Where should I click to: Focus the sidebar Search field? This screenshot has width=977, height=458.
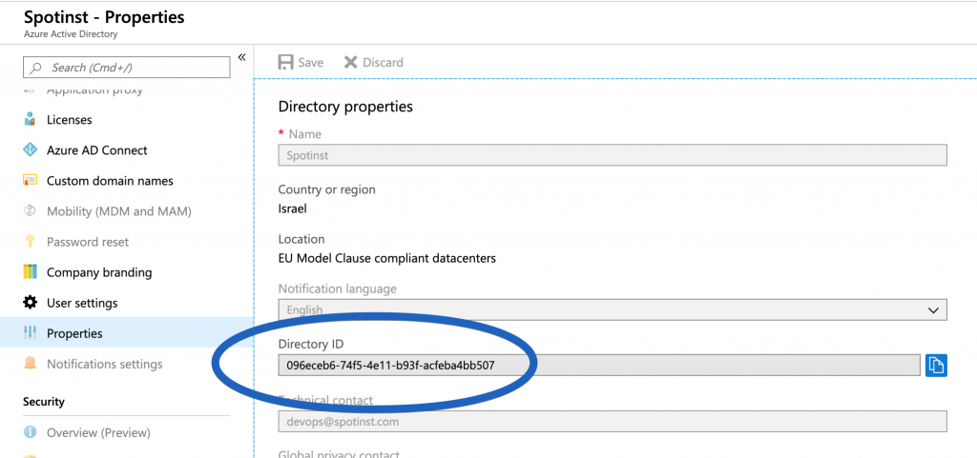(126, 68)
